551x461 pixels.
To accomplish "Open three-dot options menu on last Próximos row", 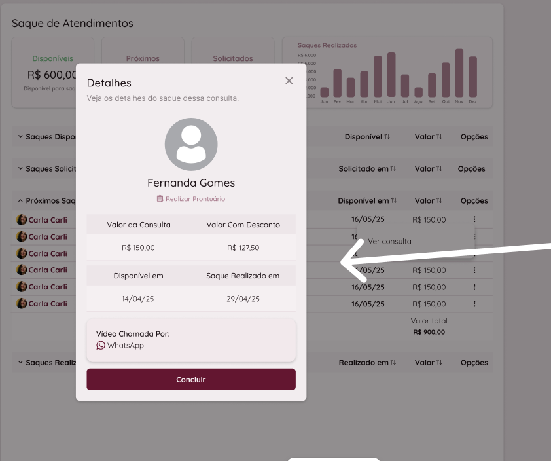I will (474, 304).
